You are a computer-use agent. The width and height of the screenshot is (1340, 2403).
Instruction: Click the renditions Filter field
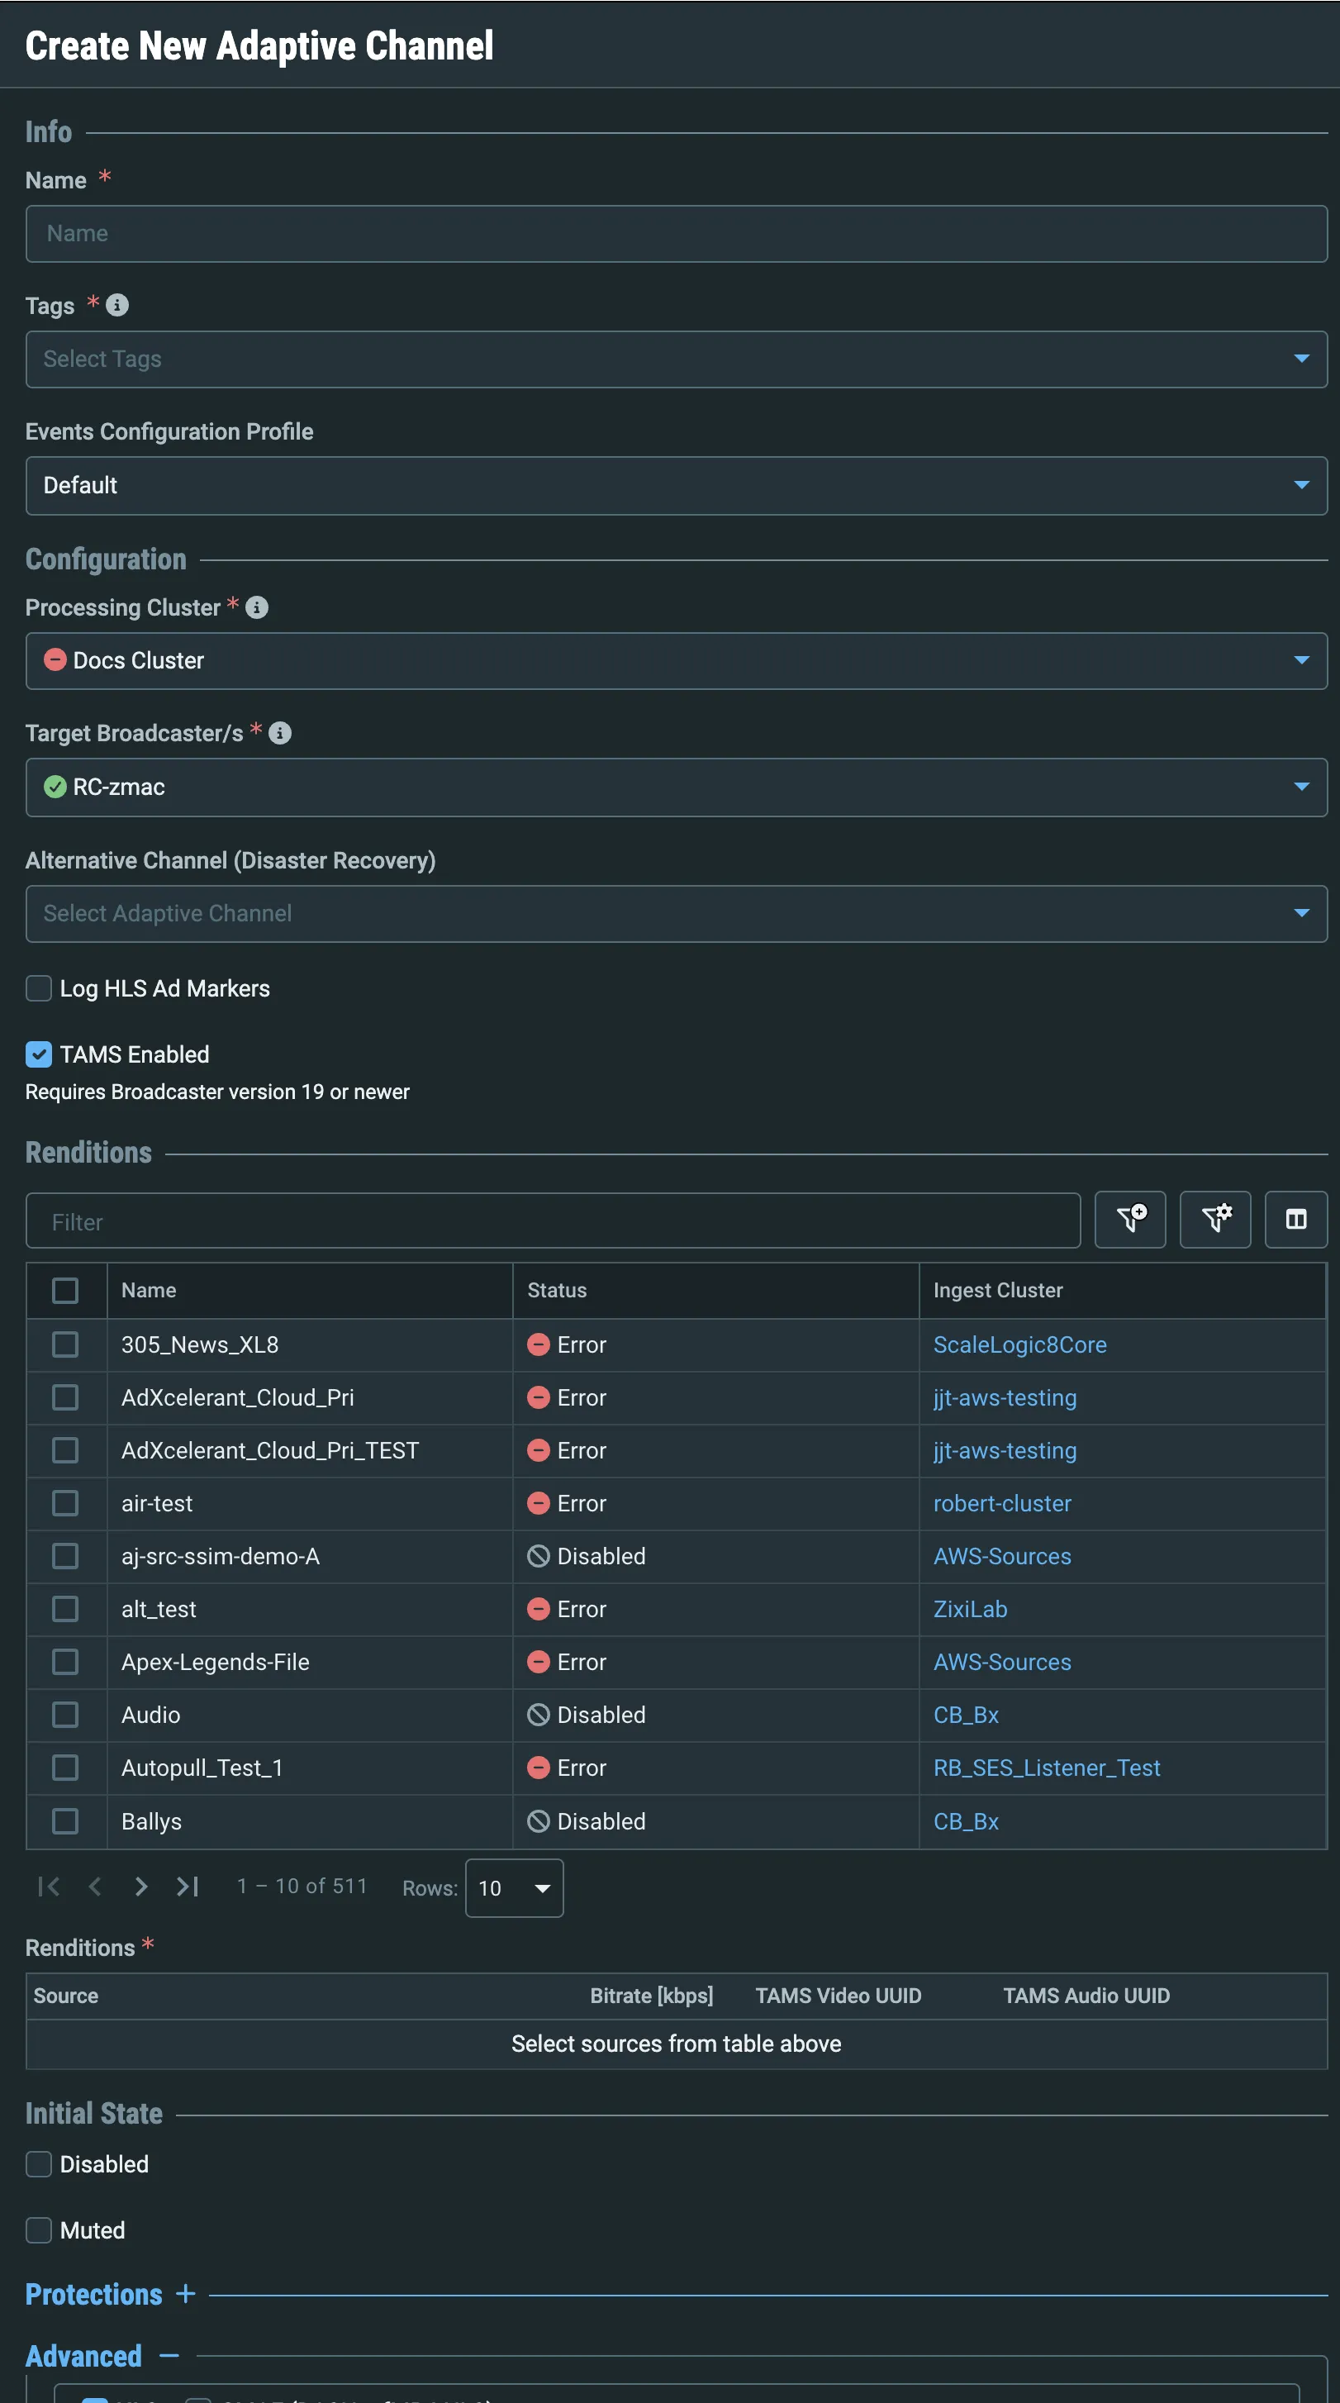pos(553,1221)
